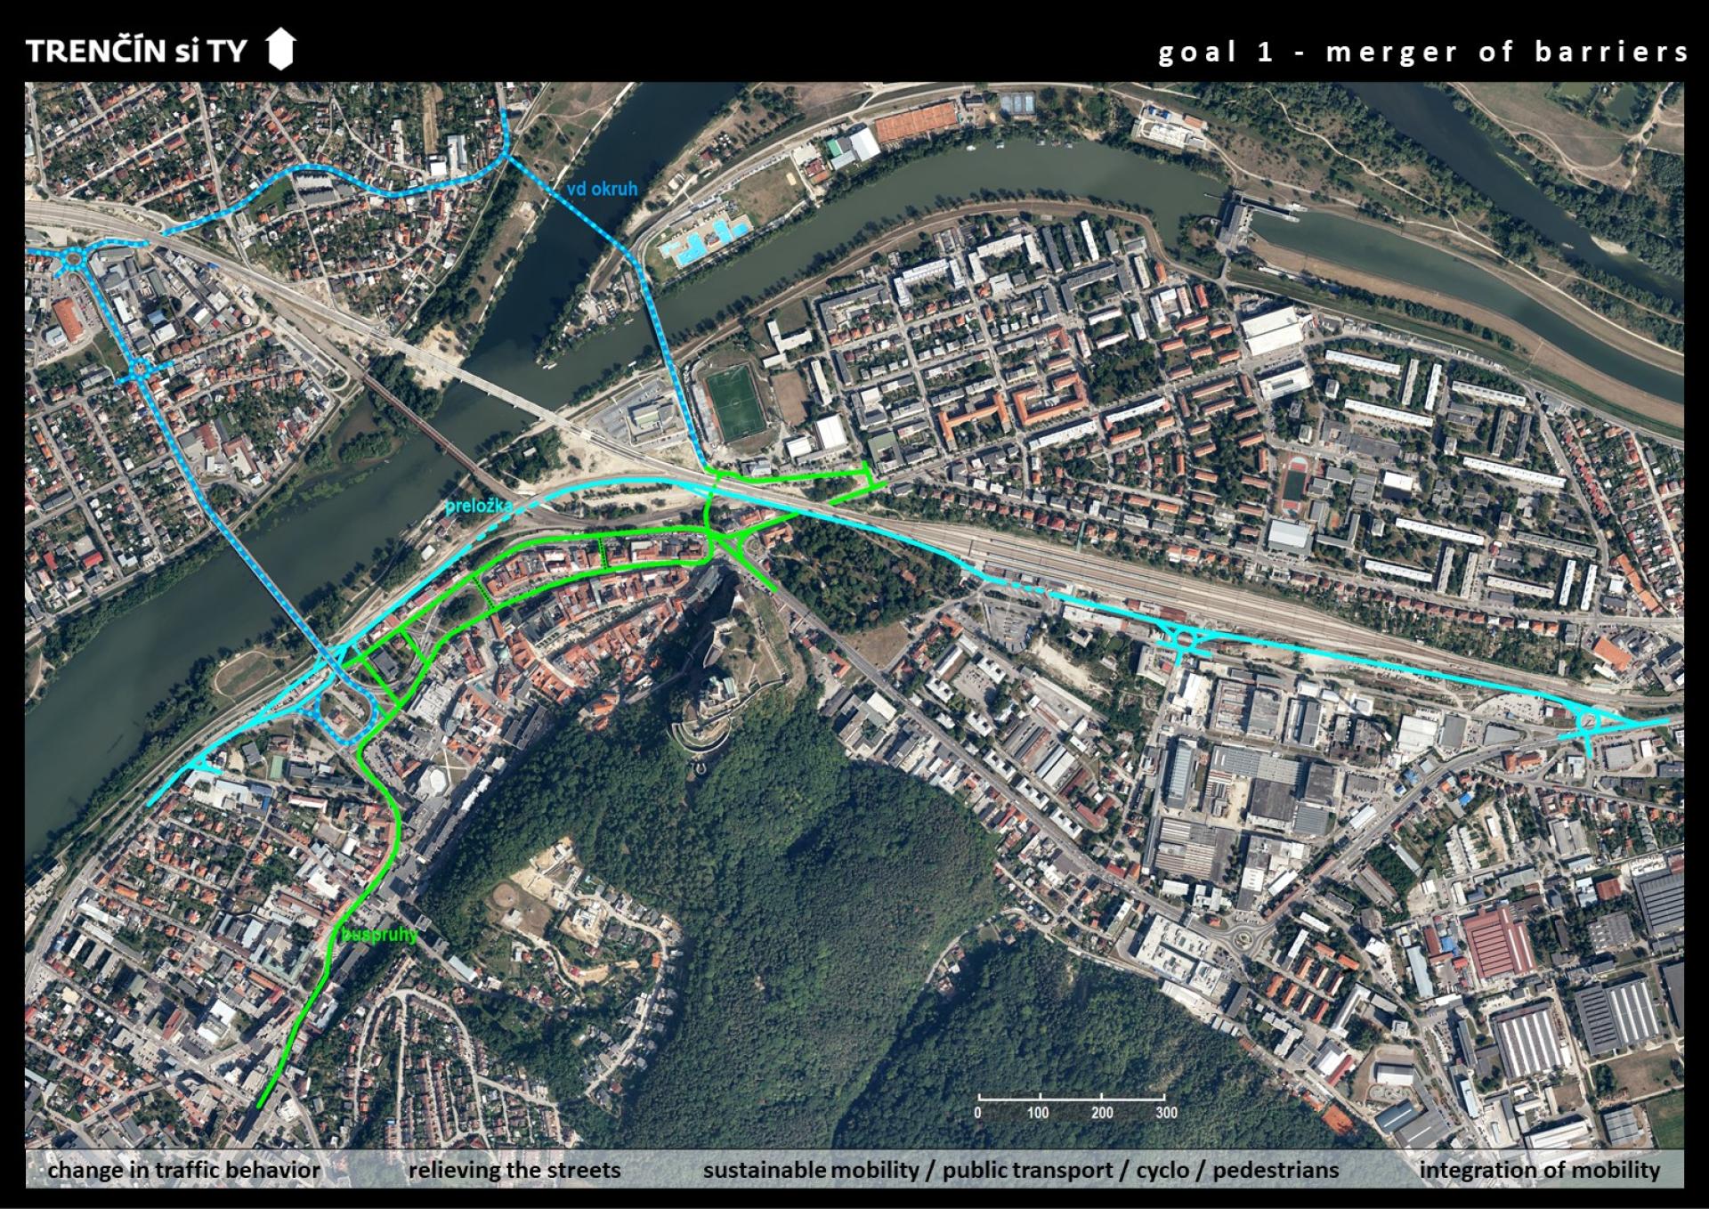Click the green football pitch in stadium

click(x=735, y=402)
